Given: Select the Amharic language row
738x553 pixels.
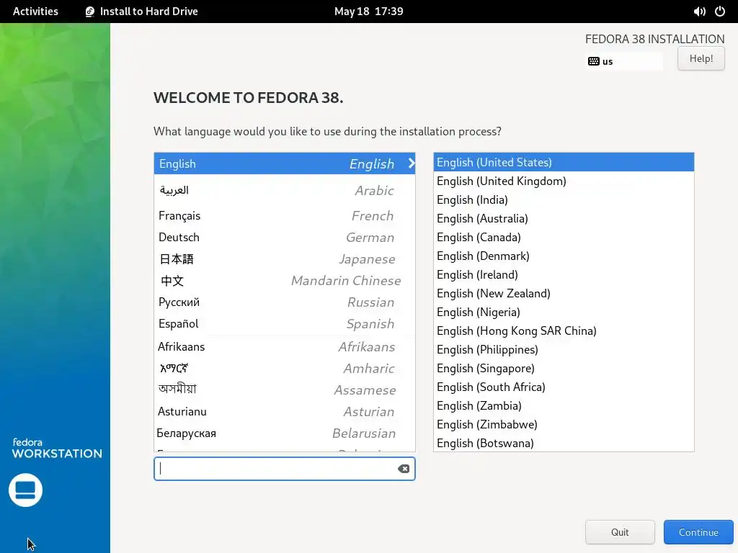Looking at the screenshot, I should click(x=285, y=369).
